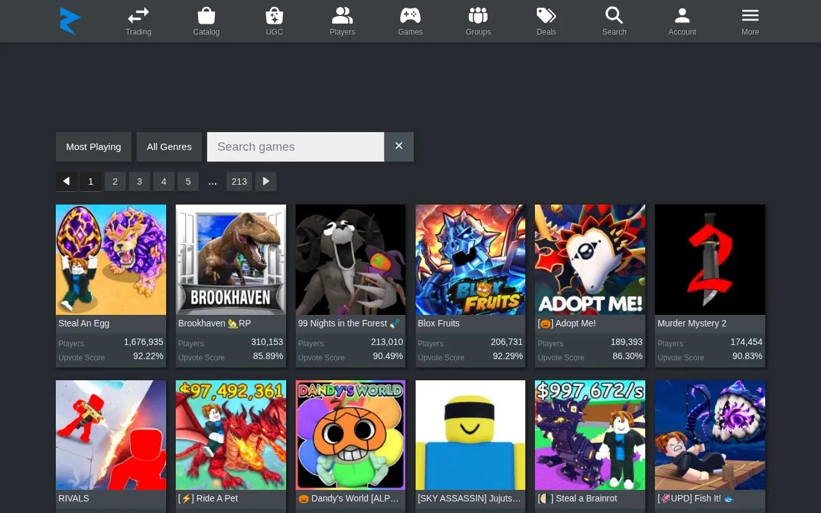Jump to page 3

(x=139, y=181)
